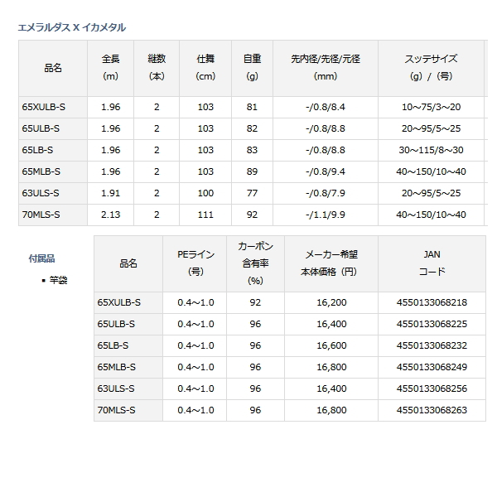The width and height of the screenshot is (497, 497).
Task: Click the エメラルダス X イカメタル title
Action: pyautogui.click(x=71, y=27)
